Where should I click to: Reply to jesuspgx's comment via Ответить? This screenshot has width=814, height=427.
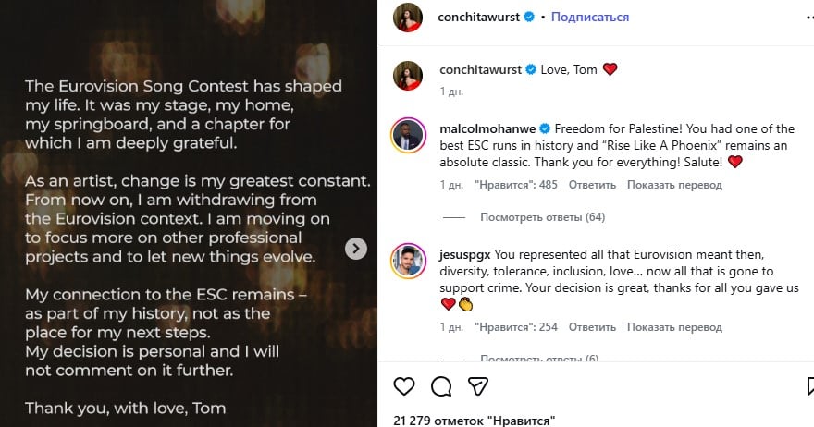click(x=592, y=327)
